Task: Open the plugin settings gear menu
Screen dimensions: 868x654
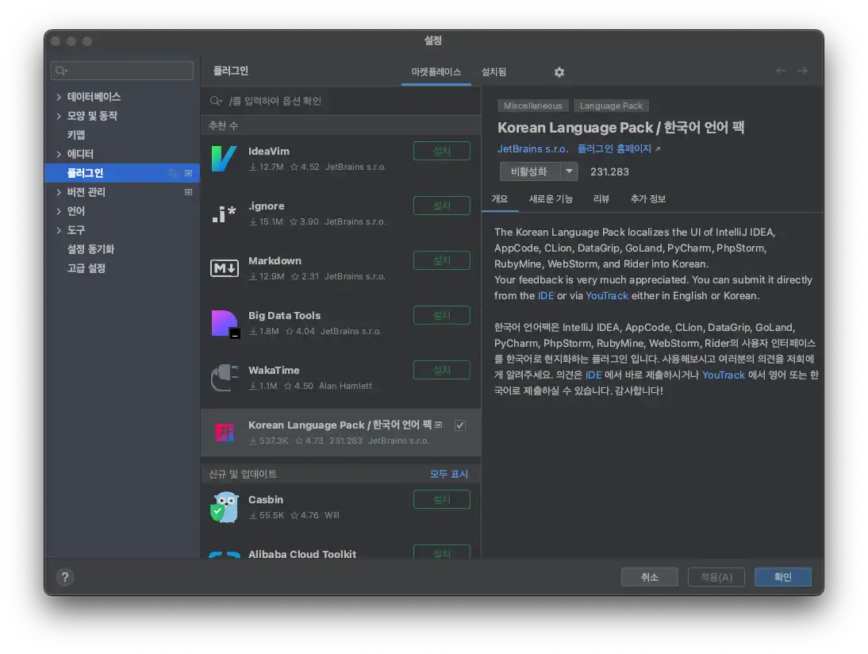Action: (x=559, y=72)
